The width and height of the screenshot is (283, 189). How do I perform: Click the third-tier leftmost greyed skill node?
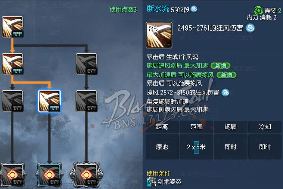click(x=12, y=101)
